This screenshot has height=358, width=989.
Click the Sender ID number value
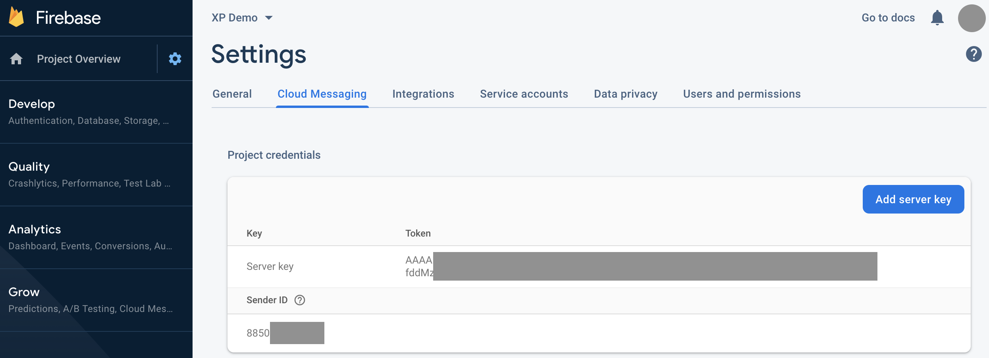coord(285,333)
